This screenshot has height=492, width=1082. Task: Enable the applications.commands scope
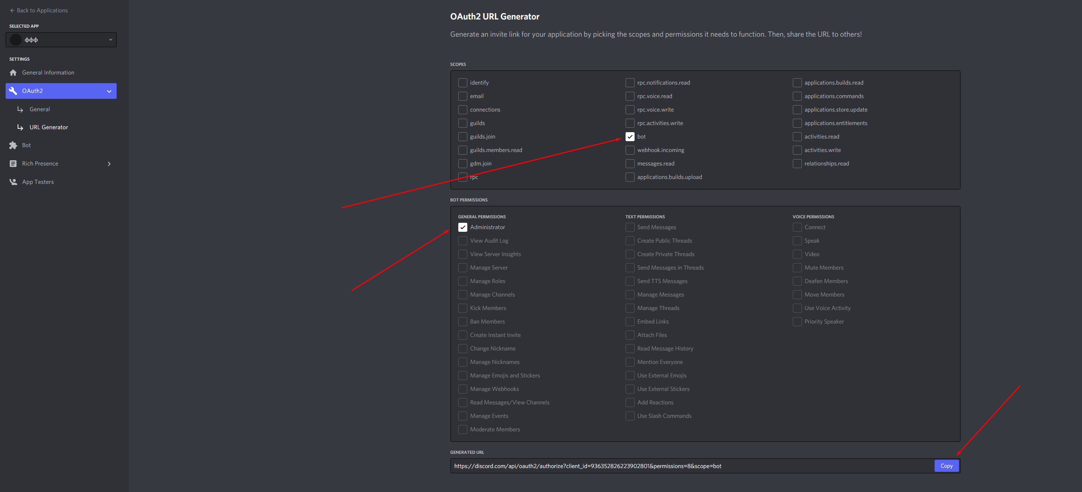[797, 96]
